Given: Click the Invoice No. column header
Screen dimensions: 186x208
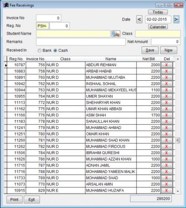Looking at the screenshot, I should [x=35, y=59].
